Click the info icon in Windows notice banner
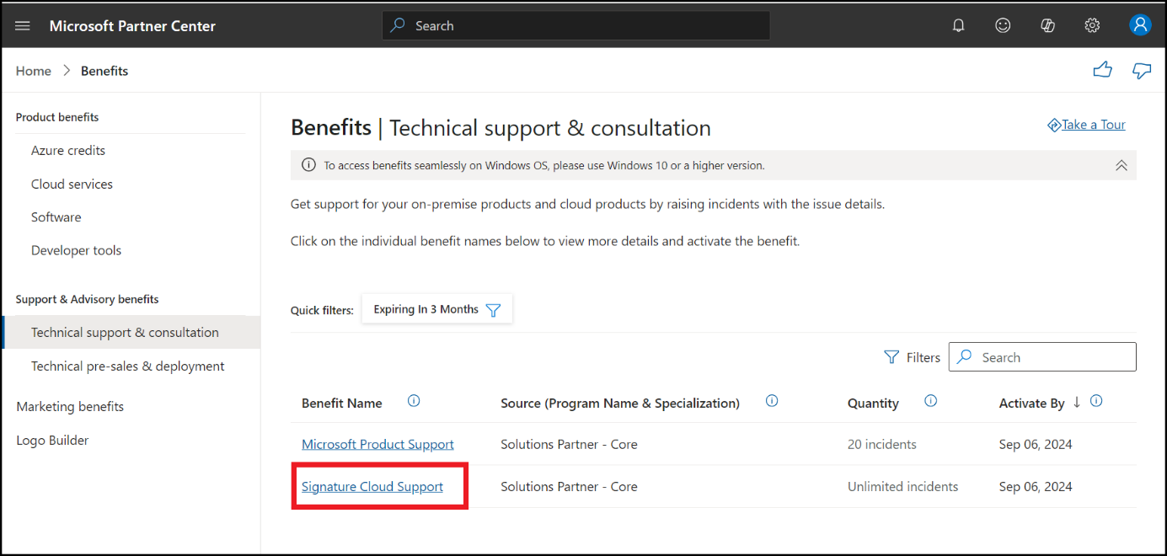1167x556 pixels. click(309, 165)
